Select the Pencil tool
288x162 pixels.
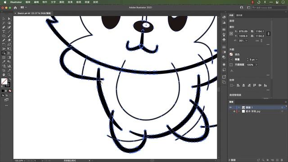point(4,40)
